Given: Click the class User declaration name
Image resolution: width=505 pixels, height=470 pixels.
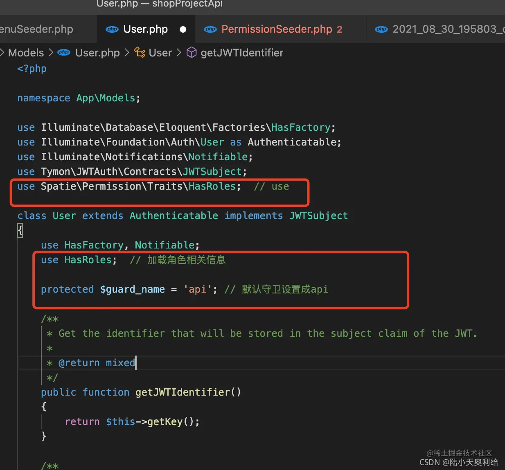Looking at the screenshot, I should 64,216.
